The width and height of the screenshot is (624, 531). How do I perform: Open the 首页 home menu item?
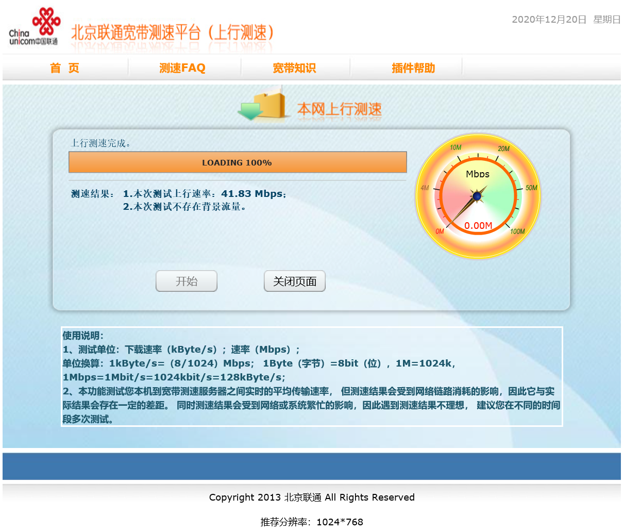click(x=64, y=68)
